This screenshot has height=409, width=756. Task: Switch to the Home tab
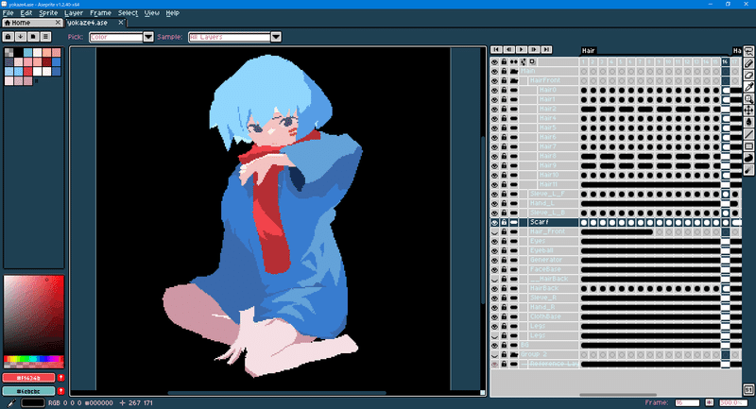(x=32, y=23)
